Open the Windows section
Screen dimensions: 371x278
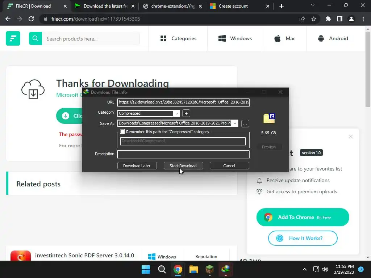pyautogui.click(x=235, y=38)
